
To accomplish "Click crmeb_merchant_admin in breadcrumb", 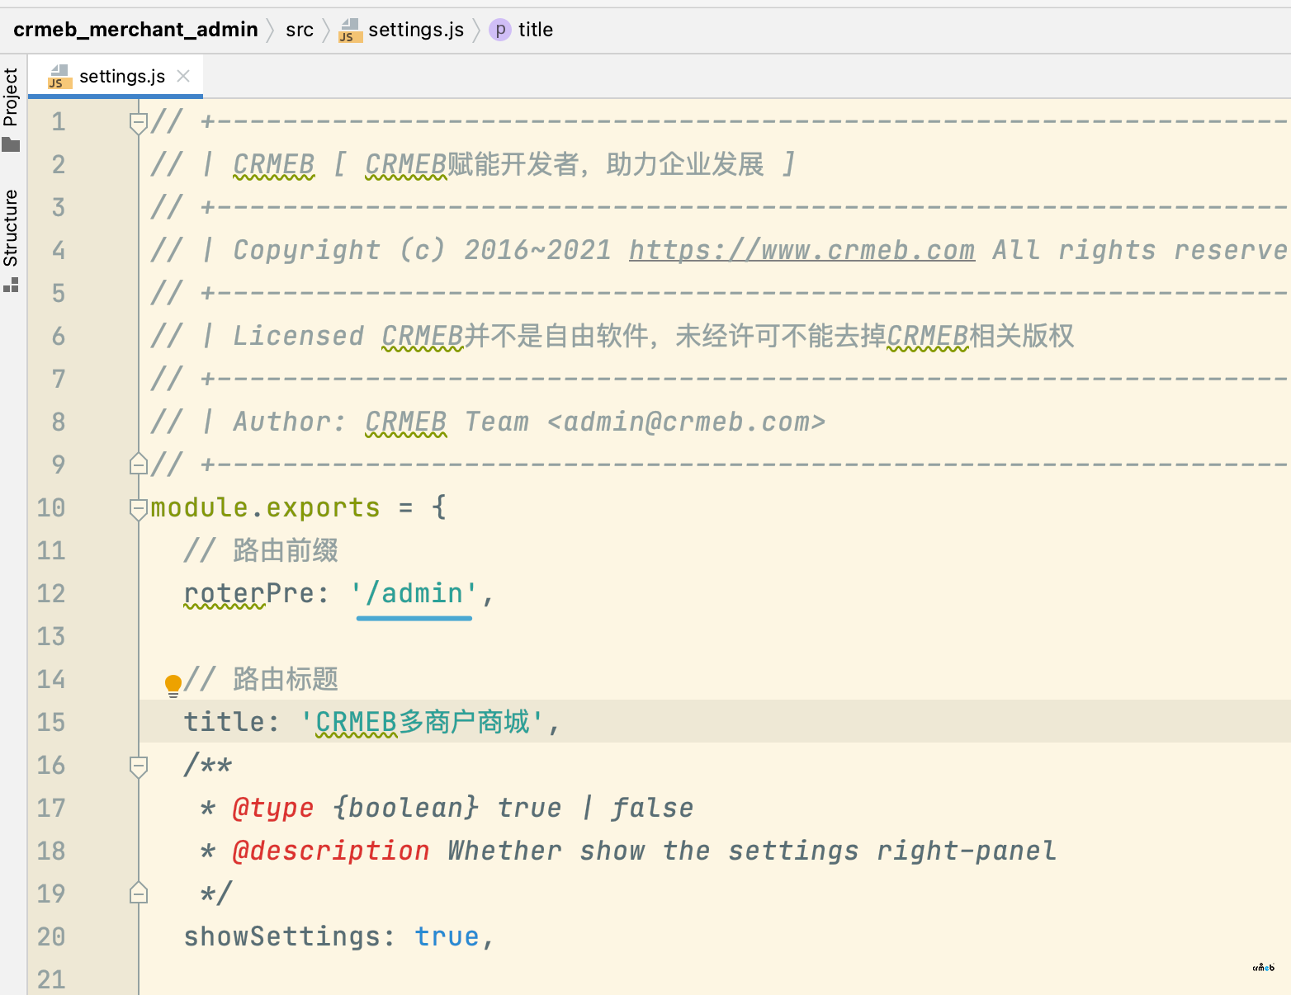I will click(135, 30).
